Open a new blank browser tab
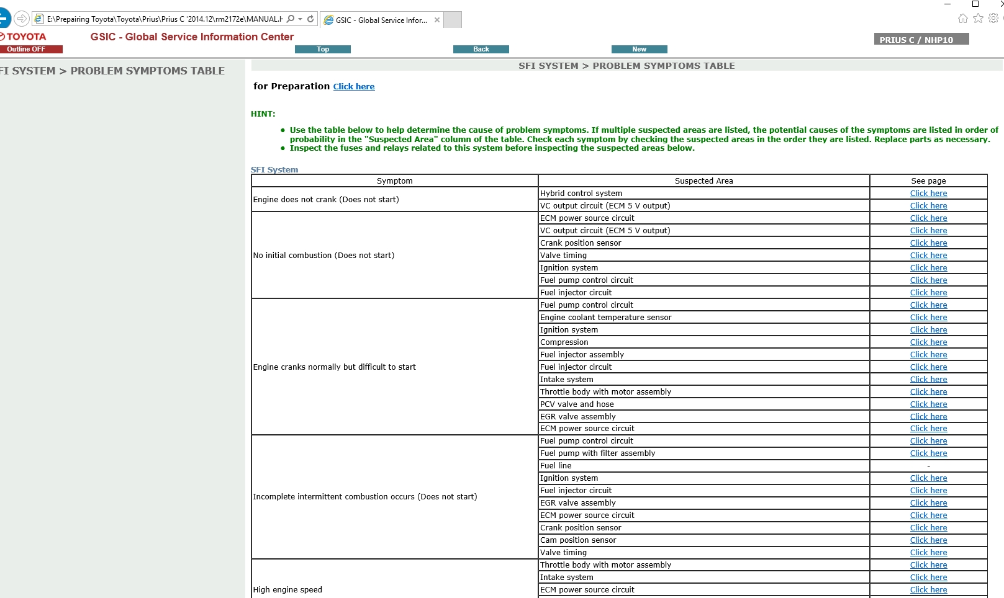Screen dimensions: 1004x598 pos(453,20)
